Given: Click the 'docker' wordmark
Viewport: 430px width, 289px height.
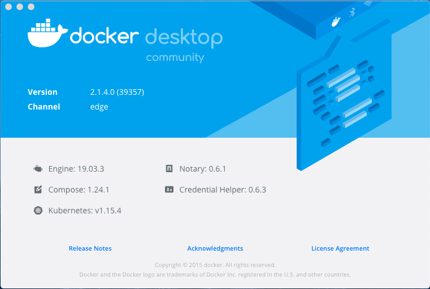Looking at the screenshot, I should [104, 35].
